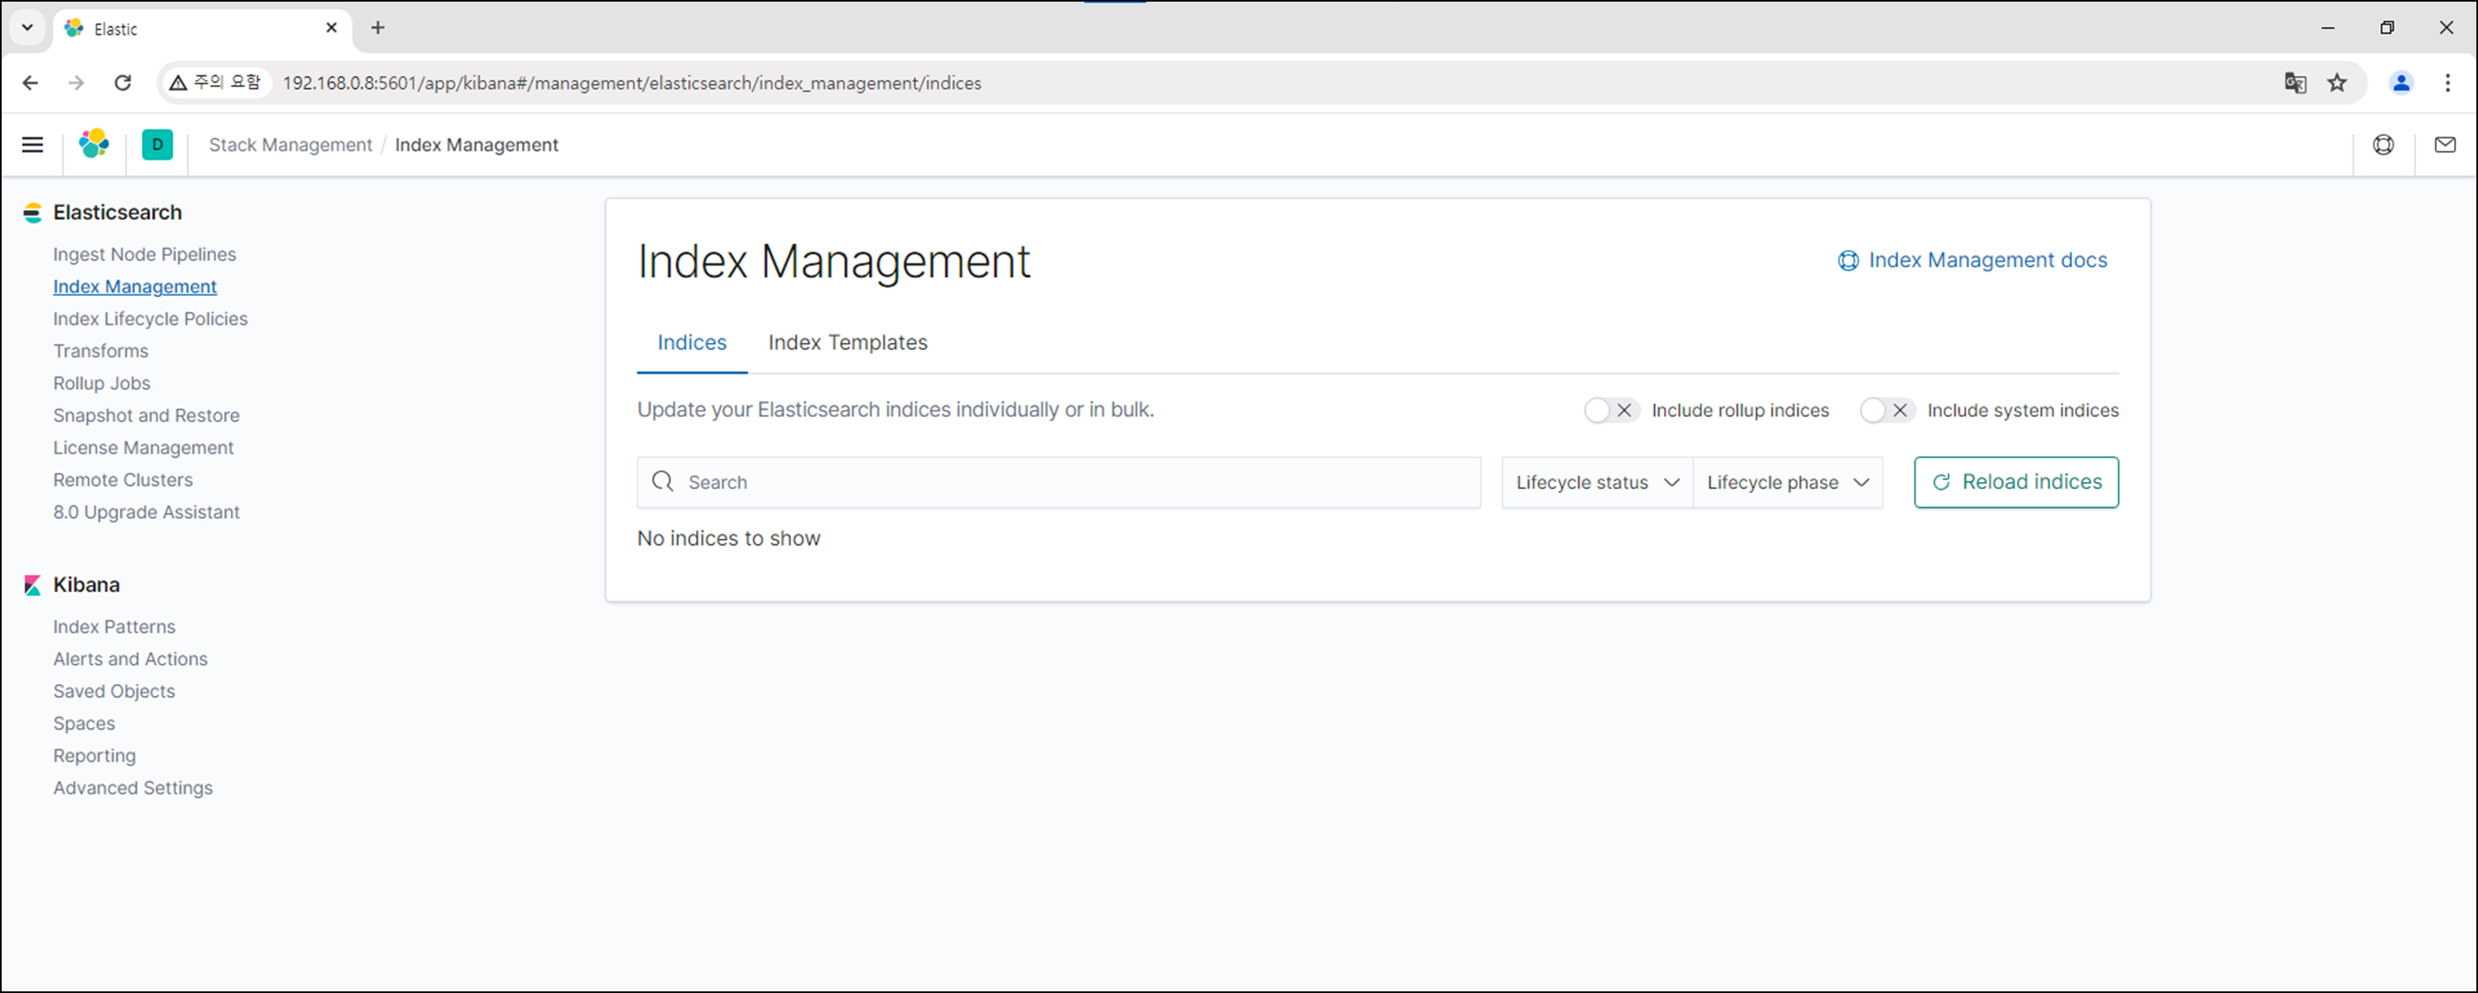
Task: Open License Management
Action: pos(144,447)
